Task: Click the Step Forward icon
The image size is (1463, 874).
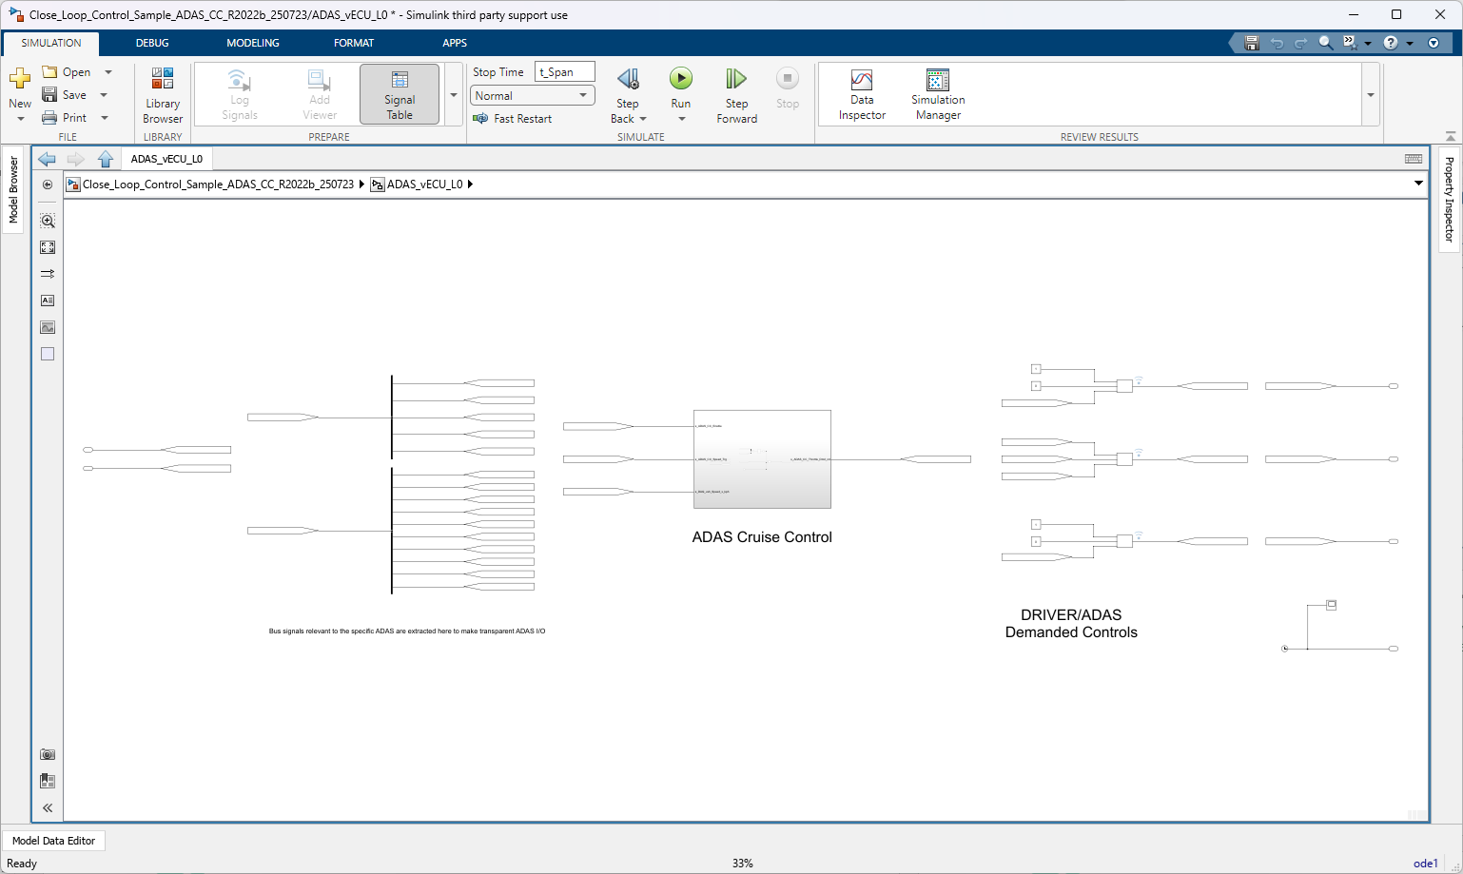Action: click(x=736, y=79)
